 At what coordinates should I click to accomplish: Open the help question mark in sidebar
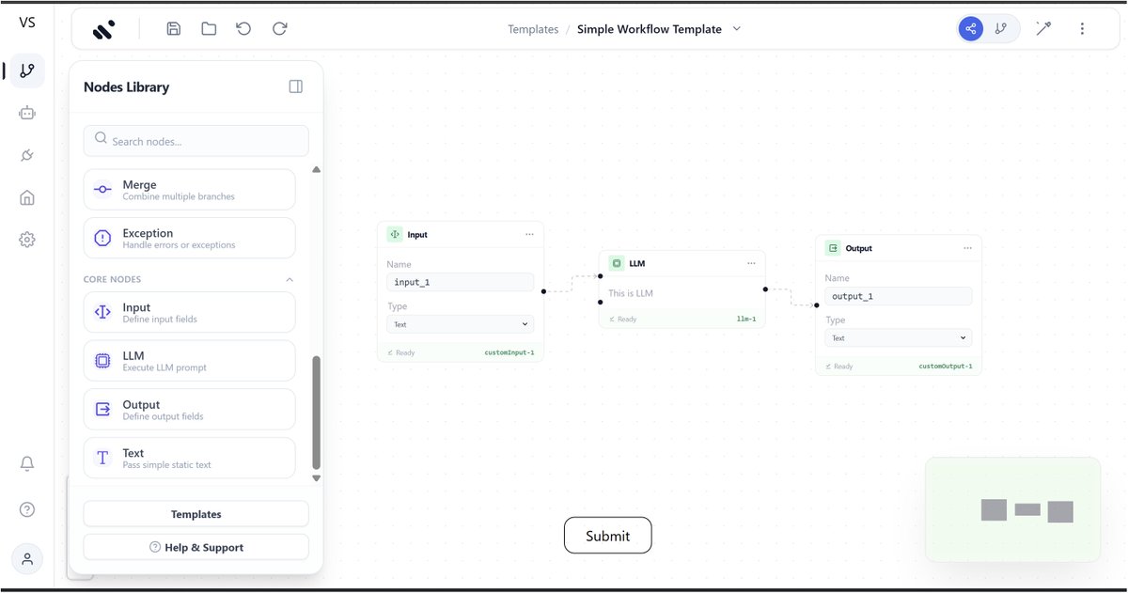tap(27, 509)
